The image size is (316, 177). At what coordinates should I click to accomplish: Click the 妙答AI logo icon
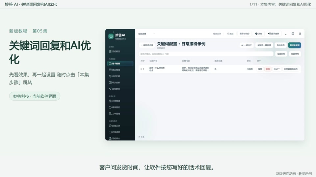(x=111, y=36)
